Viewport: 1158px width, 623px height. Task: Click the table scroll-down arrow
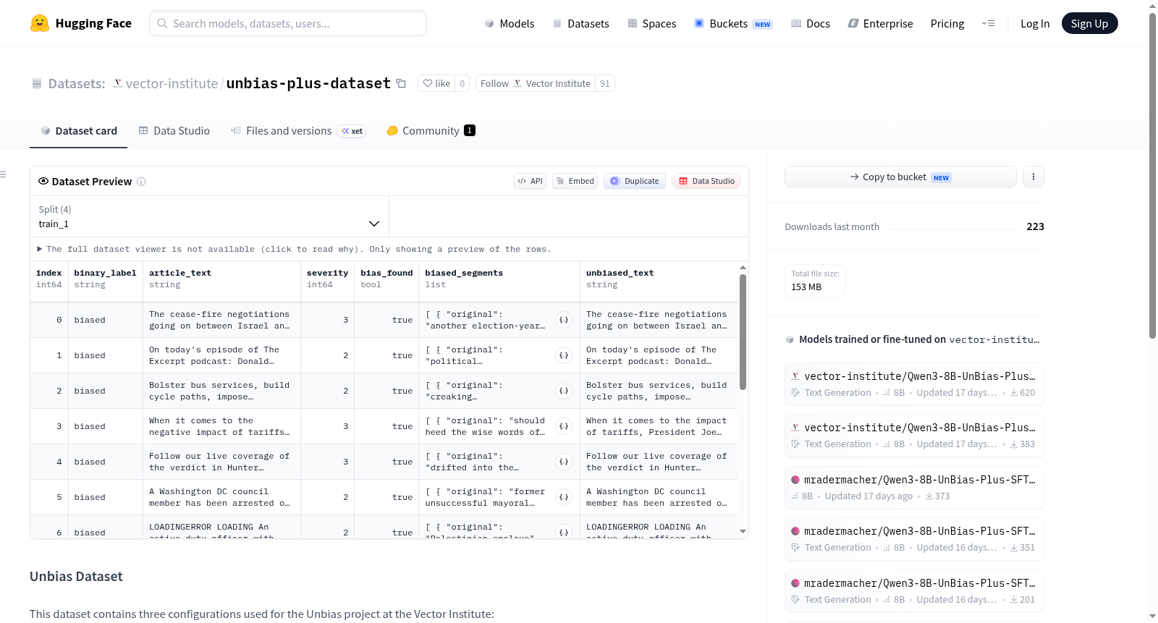(x=743, y=531)
